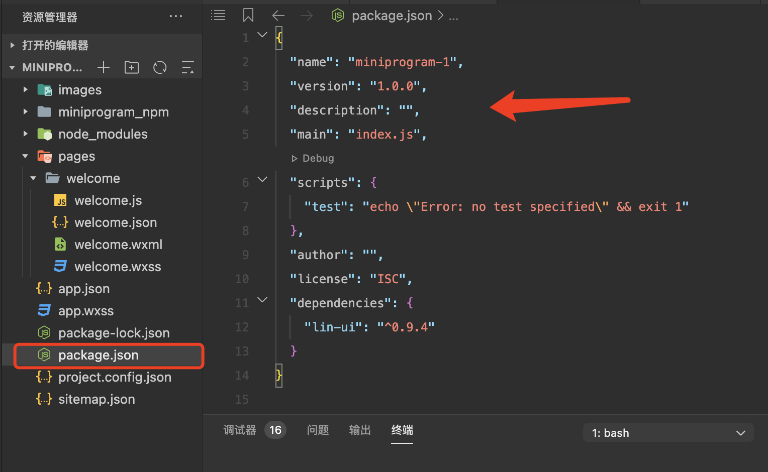Screen dimensions: 768x472
Task: Open package-lock.json file
Action: click(x=114, y=333)
